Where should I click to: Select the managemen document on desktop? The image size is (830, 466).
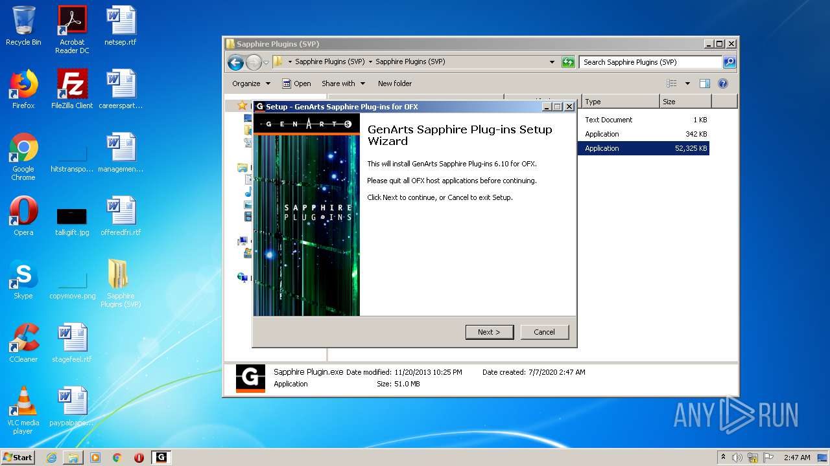click(121, 153)
